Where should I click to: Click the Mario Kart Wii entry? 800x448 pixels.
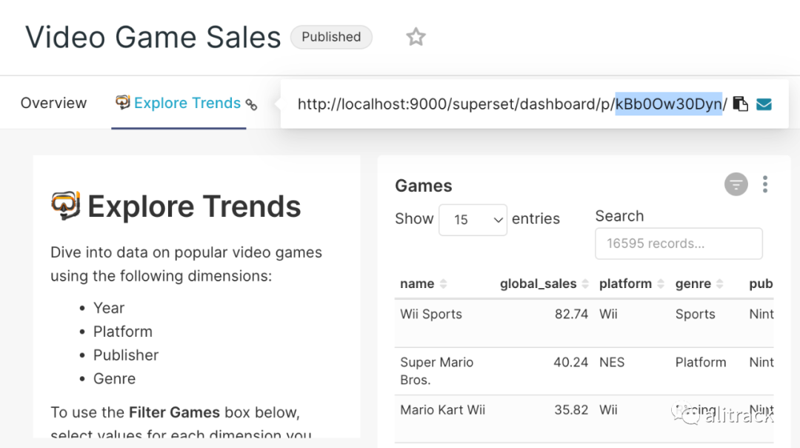442,409
